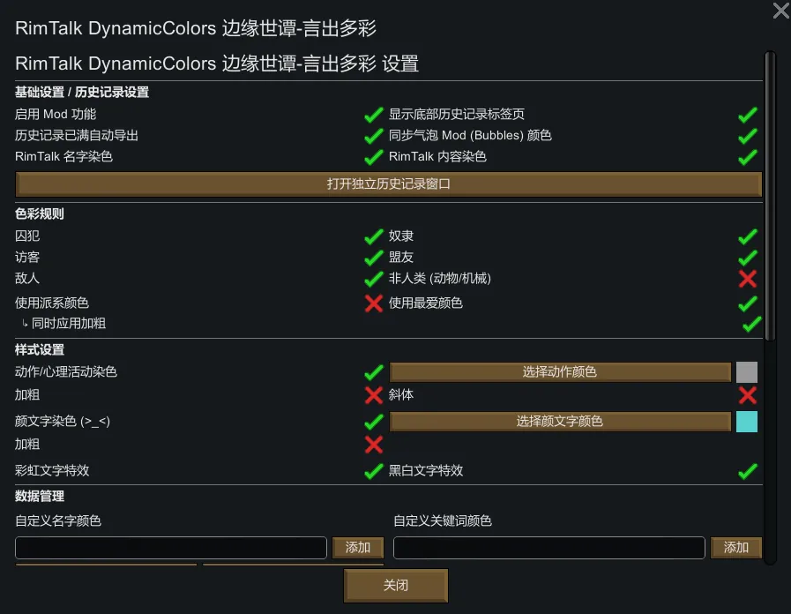Disable RimTalk 名字染色 checkmark
The width and height of the screenshot is (791, 614).
tap(373, 157)
